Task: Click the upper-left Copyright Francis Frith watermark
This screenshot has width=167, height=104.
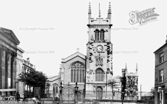Action: click(37, 29)
